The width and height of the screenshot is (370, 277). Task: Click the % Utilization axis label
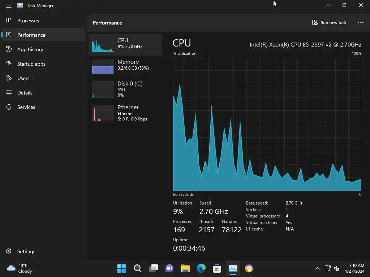click(185, 53)
